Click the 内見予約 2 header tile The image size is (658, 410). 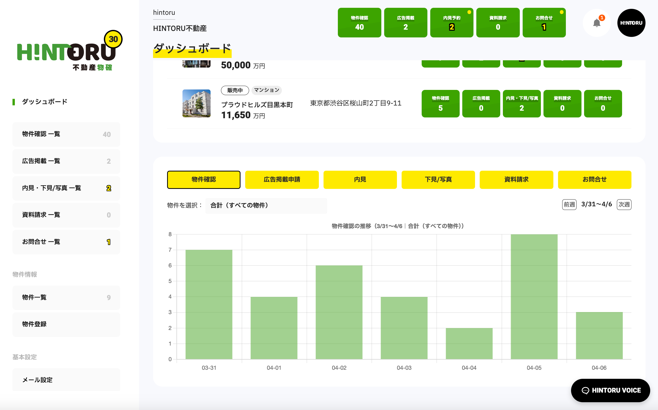[x=452, y=23]
